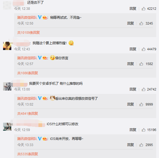Click the blue V verification badge at 12:57 reply
Image resolution: width=159 pixels, height=158 pixels.
click(40, 58)
